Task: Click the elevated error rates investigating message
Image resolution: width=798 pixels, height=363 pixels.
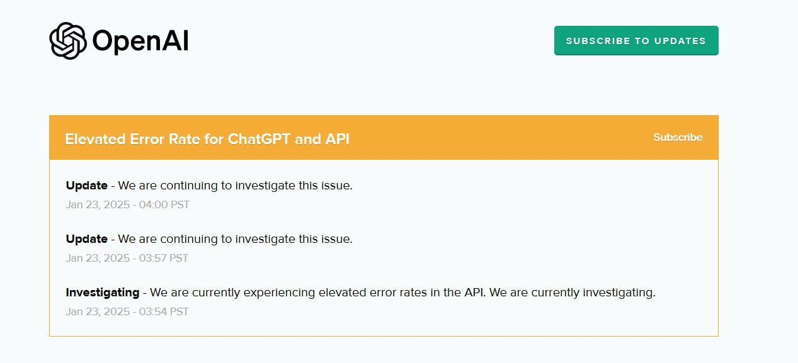Action: pos(402,293)
